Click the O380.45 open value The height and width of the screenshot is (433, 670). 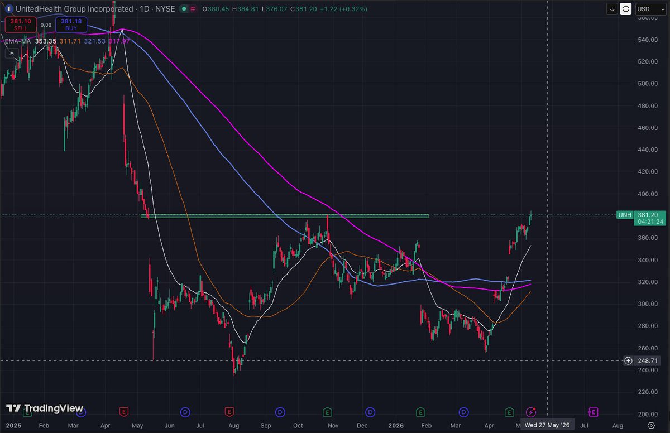pyautogui.click(x=216, y=9)
